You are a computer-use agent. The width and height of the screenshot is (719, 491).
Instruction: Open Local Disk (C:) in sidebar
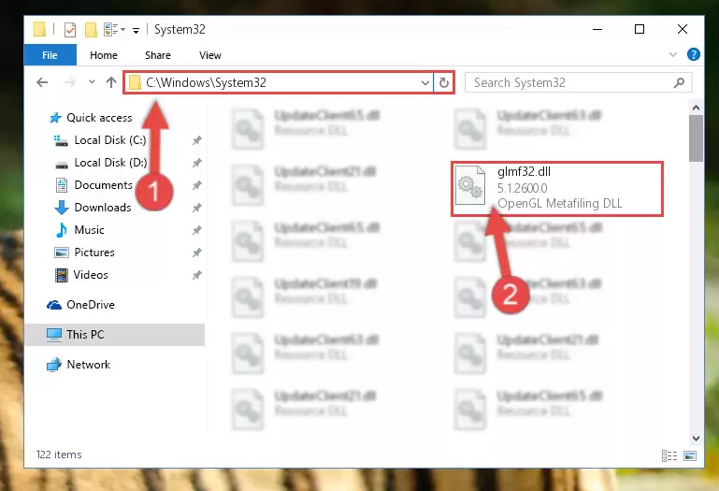click(110, 140)
